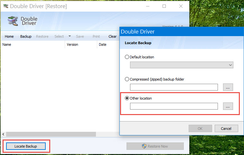Select the Other location radio button
This screenshot has height=155, width=244.
[x=127, y=98]
